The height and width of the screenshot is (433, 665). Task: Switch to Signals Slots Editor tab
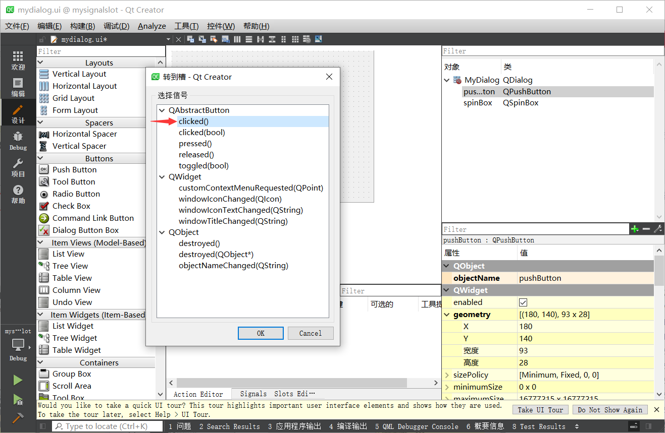coord(277,394)
